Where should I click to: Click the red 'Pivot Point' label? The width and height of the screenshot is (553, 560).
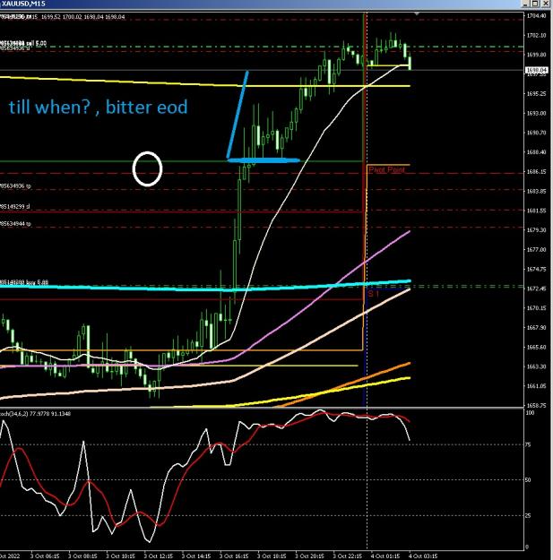pyautogui.click(x=386, y=169)
